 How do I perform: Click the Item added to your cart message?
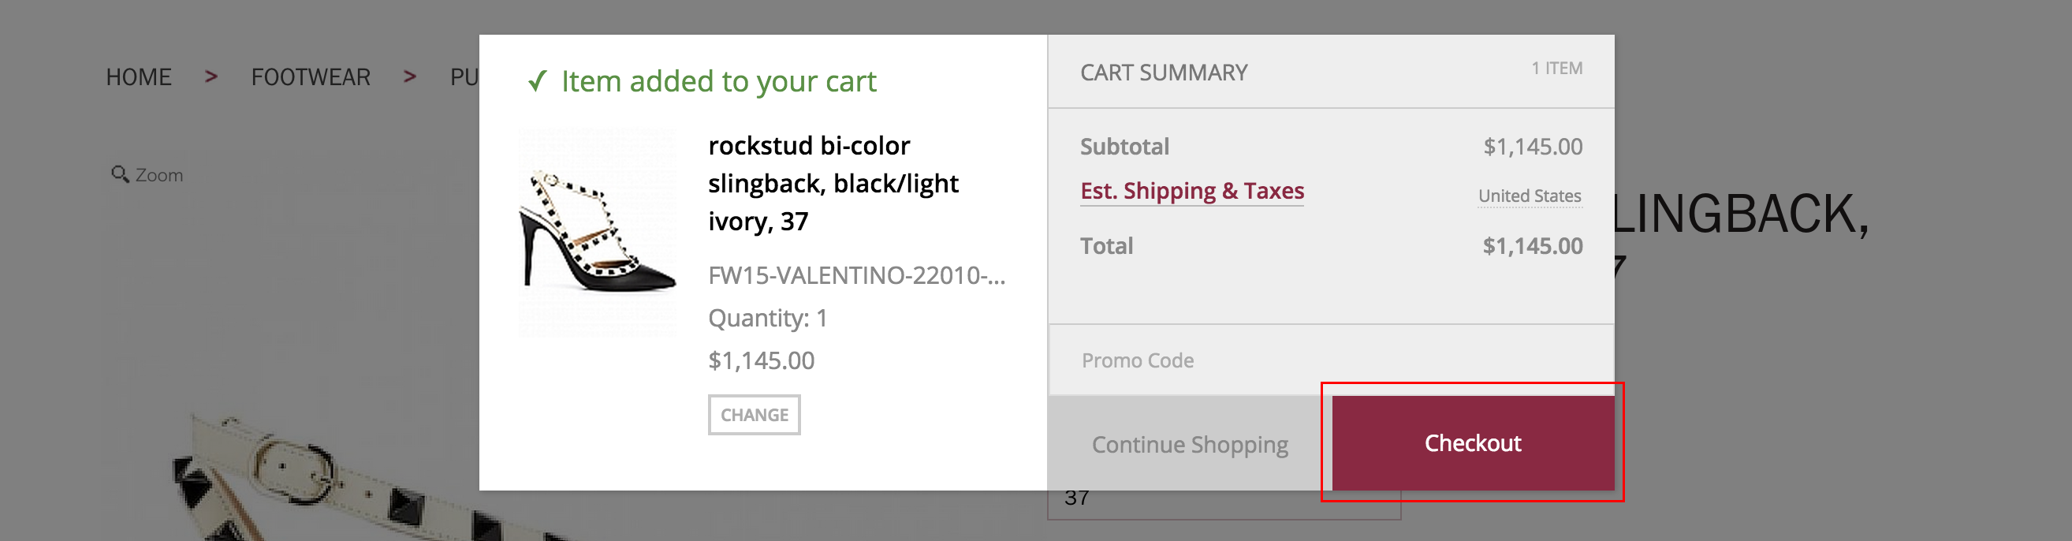coord(718,81)
